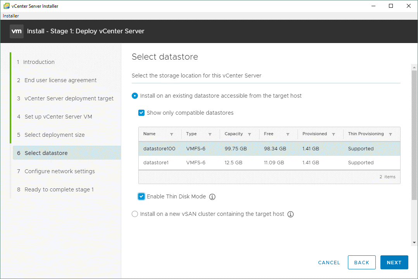Click the info icon next to the vSAN cluster option
This screenshot has width=418, height=279.
point(291,214)
